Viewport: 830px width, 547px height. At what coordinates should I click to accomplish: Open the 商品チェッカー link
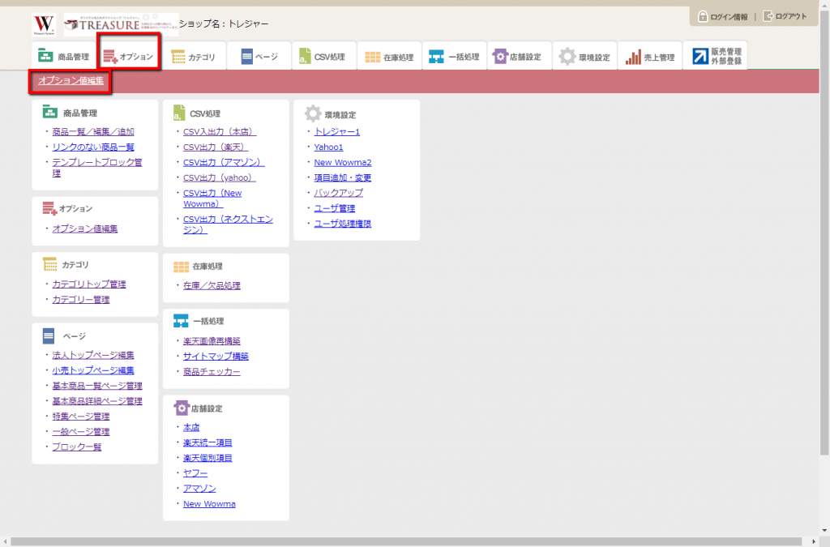[x=212, y=372]
